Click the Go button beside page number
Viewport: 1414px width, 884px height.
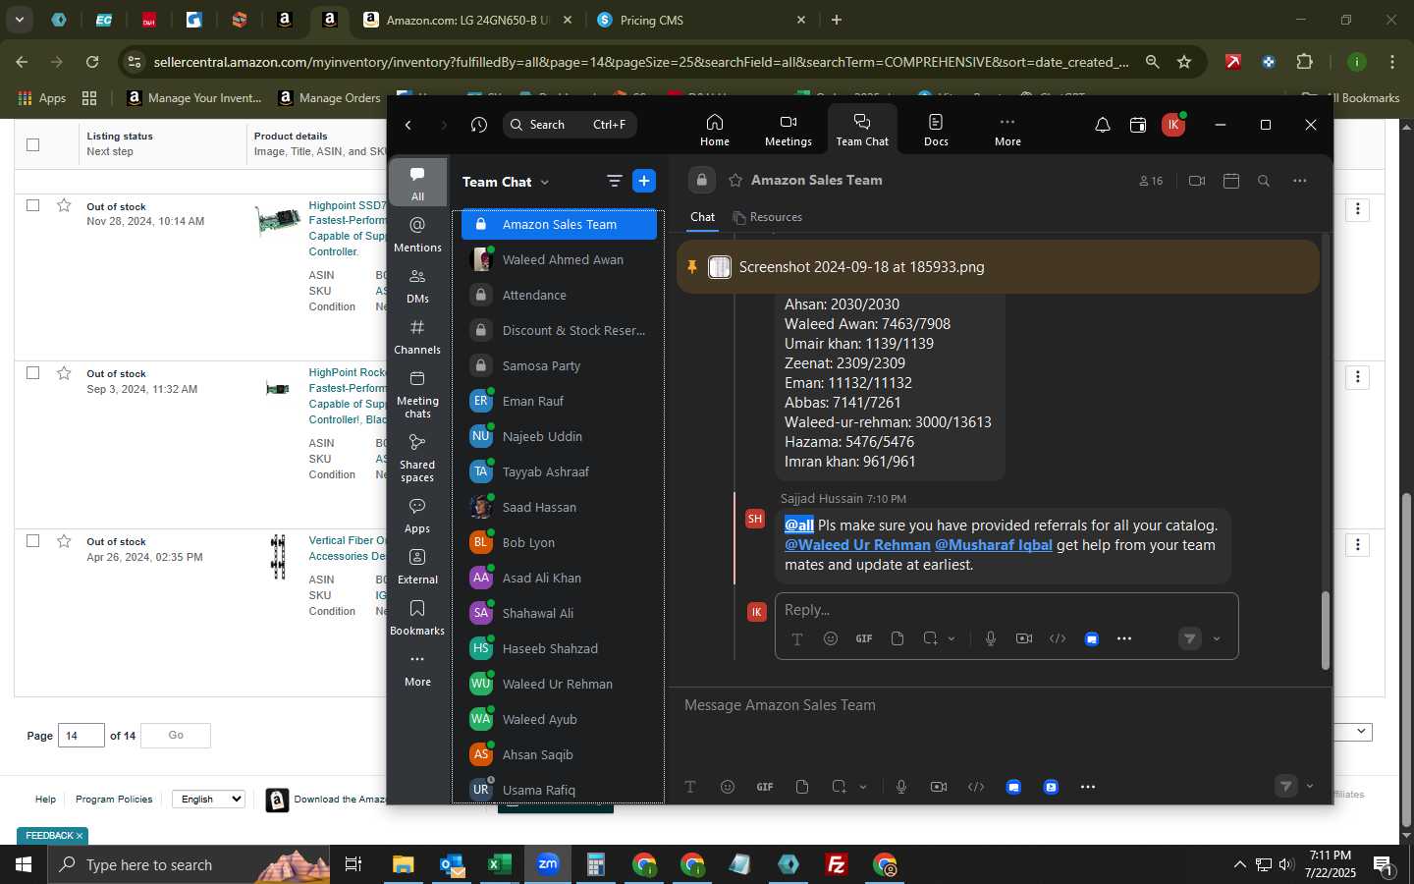tap(176, 735)
